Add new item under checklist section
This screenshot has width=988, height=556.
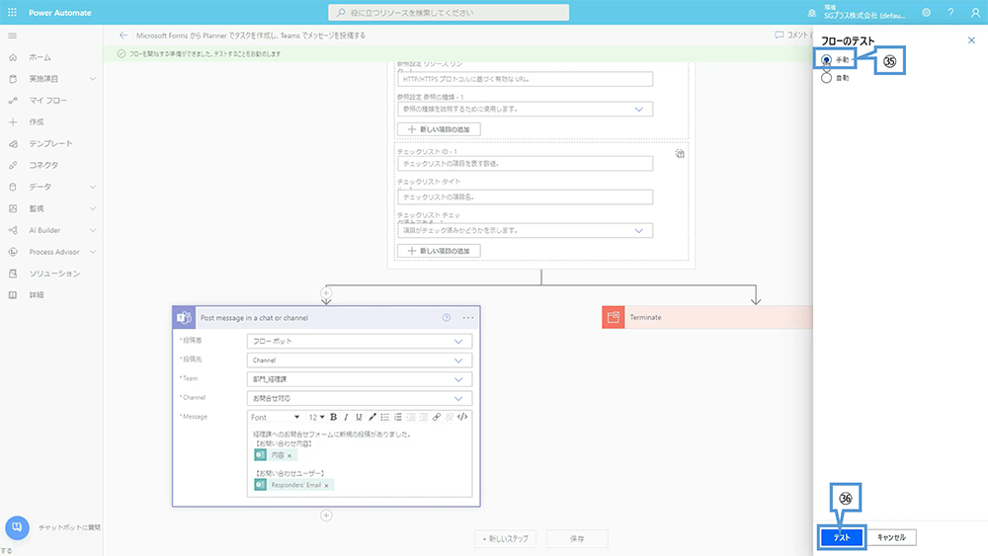click(440, 251)
